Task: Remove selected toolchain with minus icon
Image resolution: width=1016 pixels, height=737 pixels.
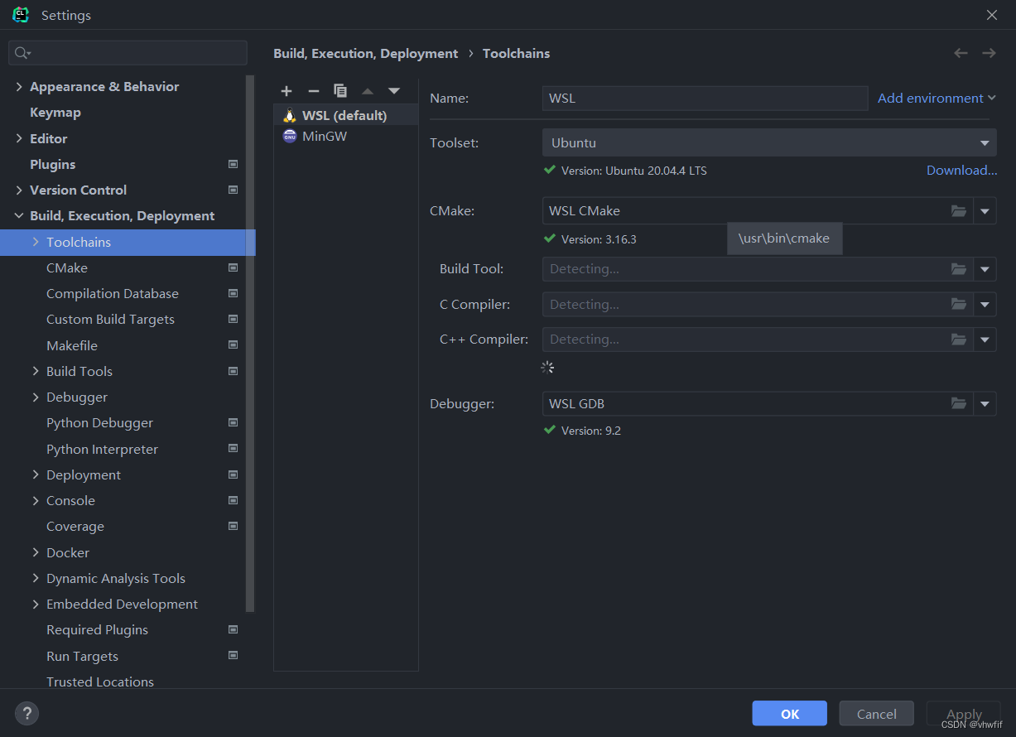Action: point(313,91)
